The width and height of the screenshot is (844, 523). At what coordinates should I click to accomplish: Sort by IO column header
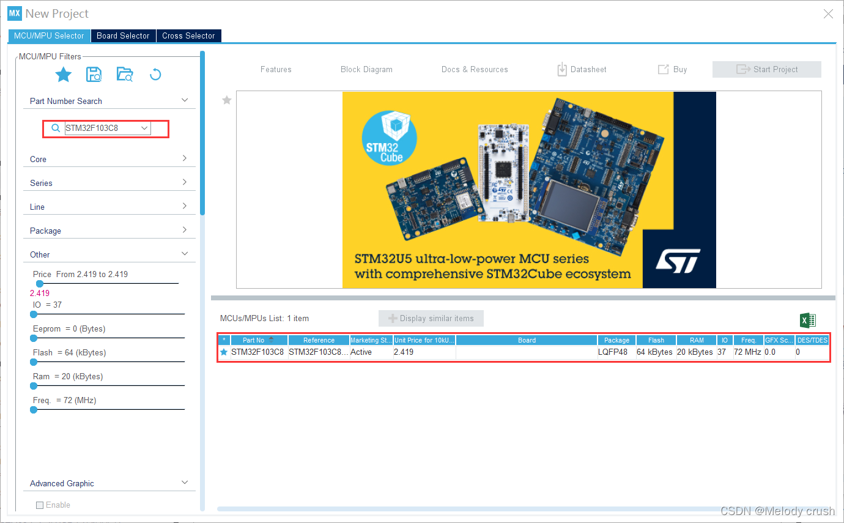pos(725,340)
